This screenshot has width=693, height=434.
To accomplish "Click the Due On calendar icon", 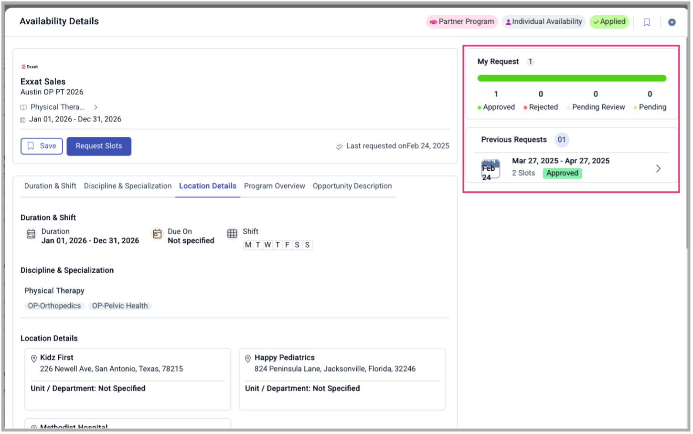I will coord(157,234).
